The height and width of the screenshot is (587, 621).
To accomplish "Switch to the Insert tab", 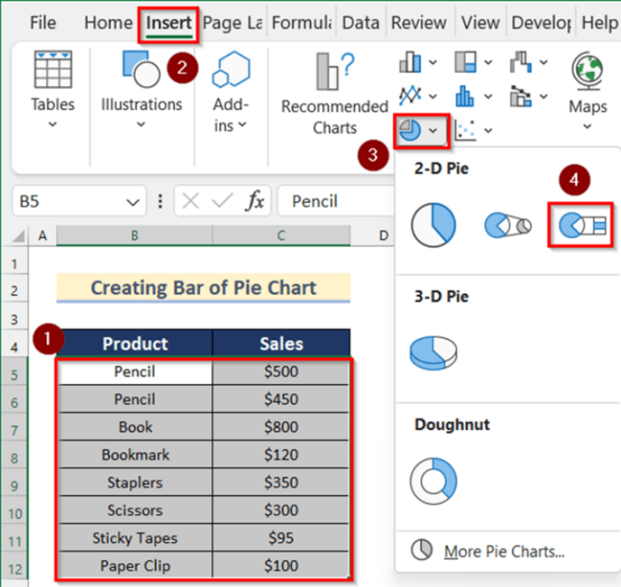I will [169, 23].
